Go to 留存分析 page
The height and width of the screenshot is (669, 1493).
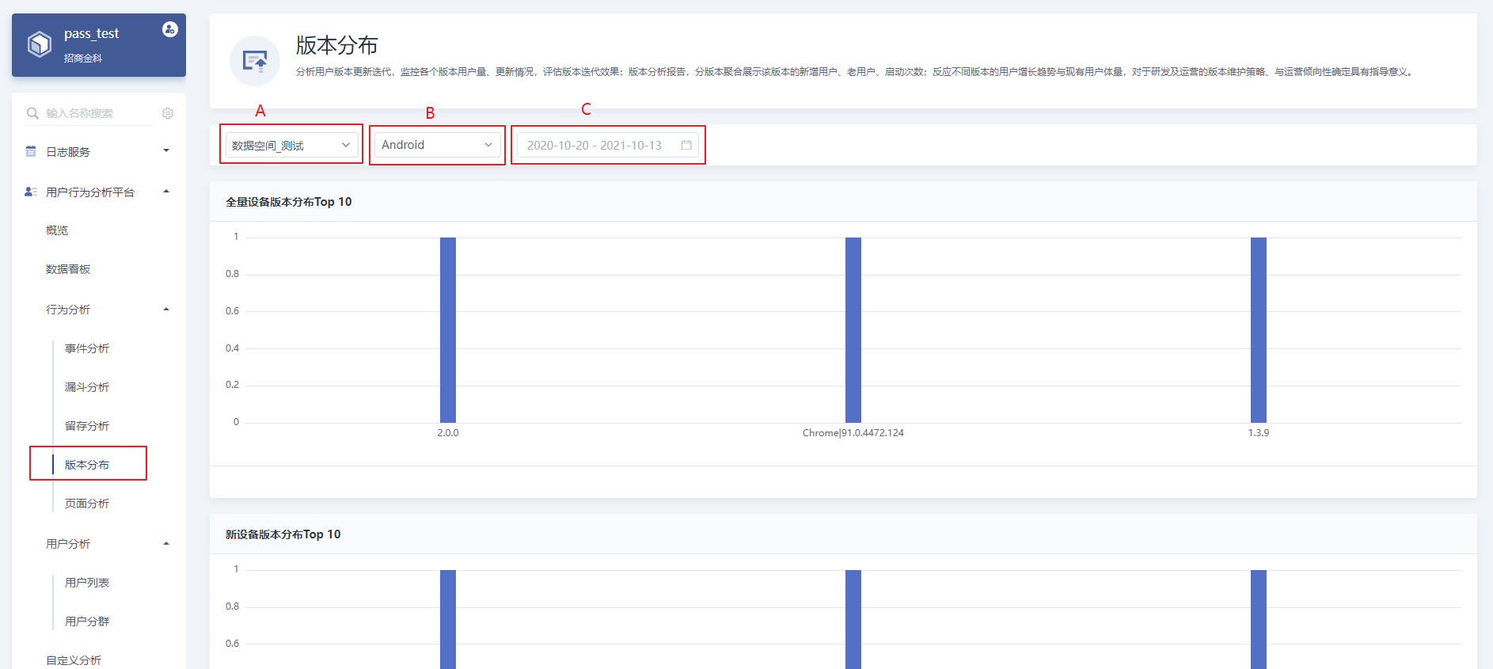tap(87, 426)
